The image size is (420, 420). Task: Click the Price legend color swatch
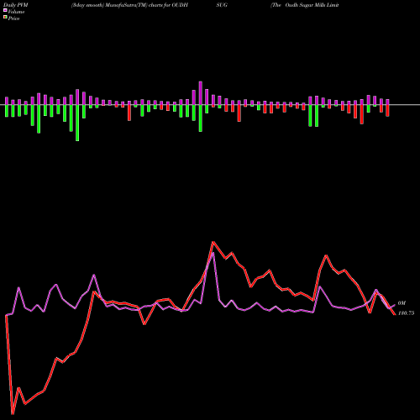click(x=5, y=18)
